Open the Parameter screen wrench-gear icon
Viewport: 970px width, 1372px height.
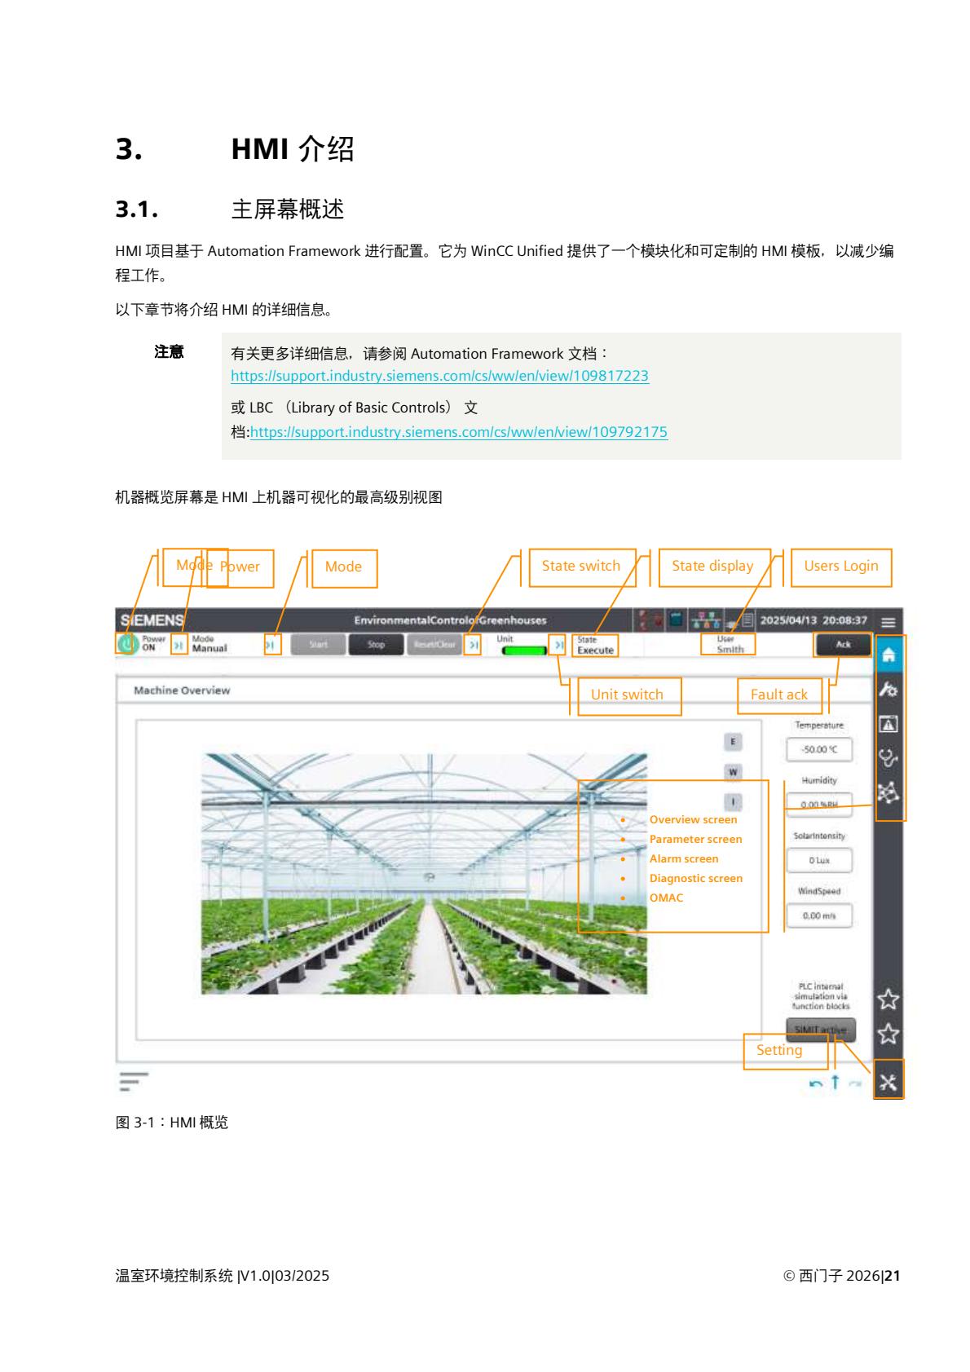pyautogui.click(x=888, y=690)
